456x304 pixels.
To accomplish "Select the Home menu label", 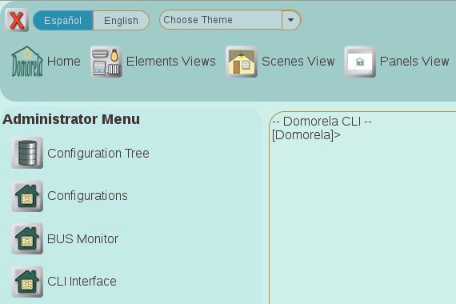I will pos(64,62).
